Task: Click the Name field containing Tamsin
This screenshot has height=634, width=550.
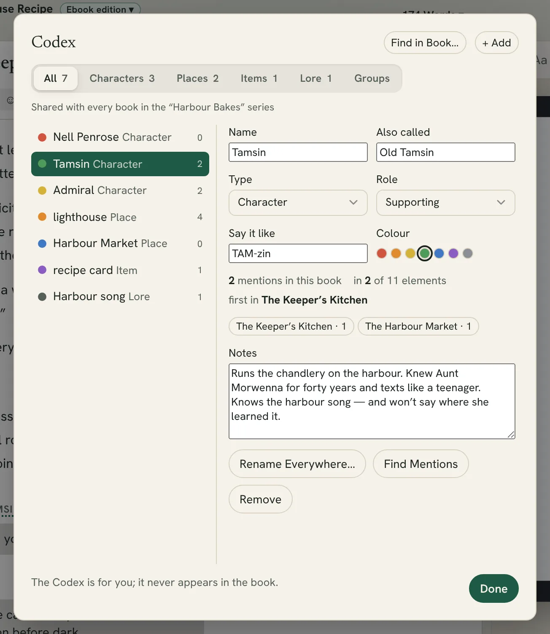Action: click(298, 152)
